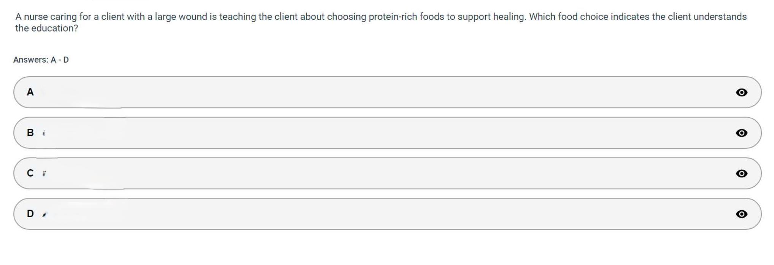Click the eye icon on answer C
774x265 pixels.
click(741, 174)
